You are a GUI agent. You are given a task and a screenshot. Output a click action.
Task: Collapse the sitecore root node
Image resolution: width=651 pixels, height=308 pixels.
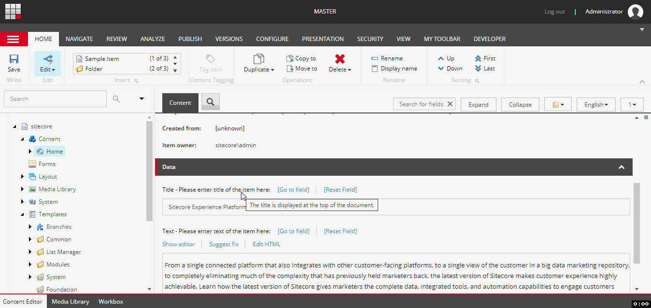click(14, 126)
